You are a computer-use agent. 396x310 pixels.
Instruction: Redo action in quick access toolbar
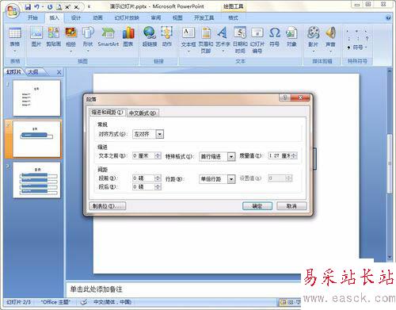click(x=50, y=7)
